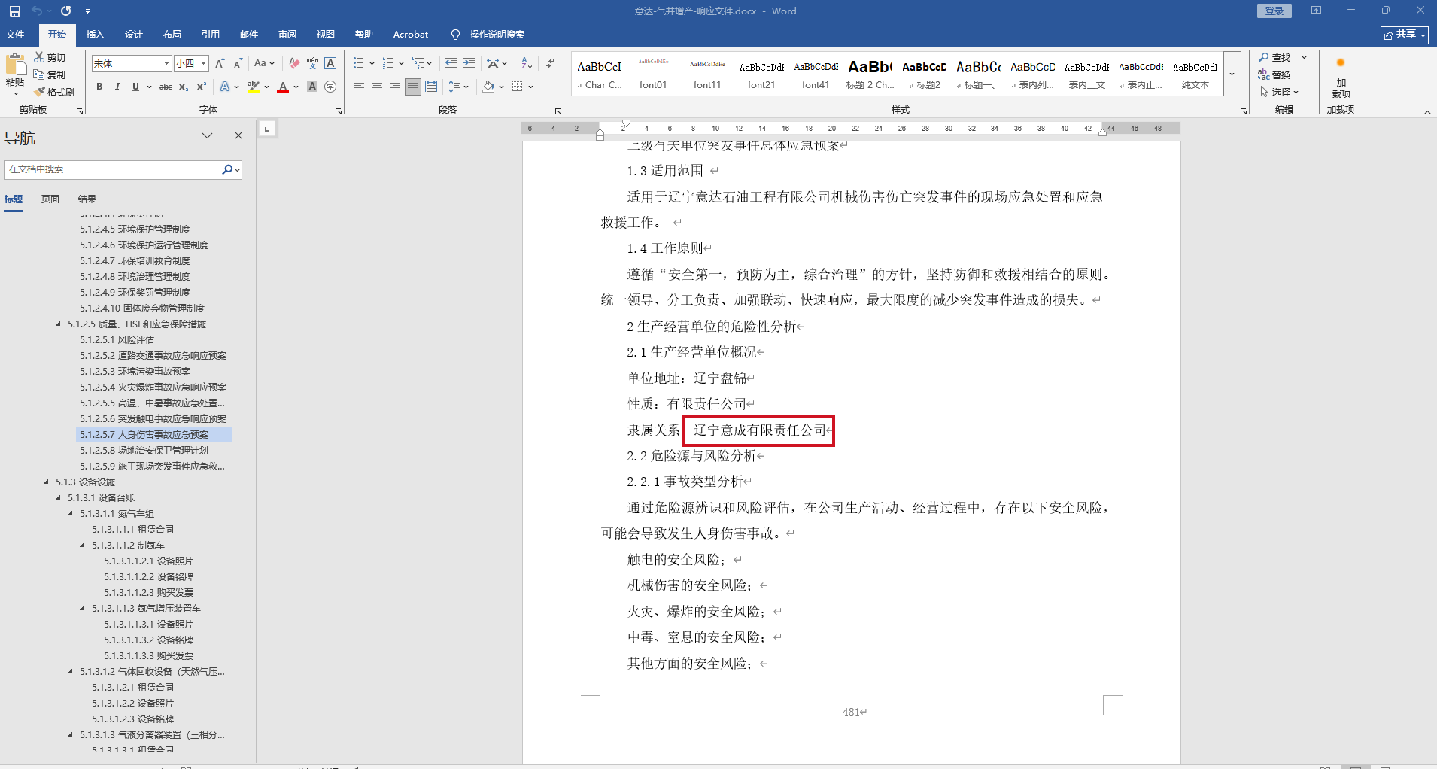Toggle italic formatting
The height and width of the screenshot is (769, 1437).
click(x=117, y=87)
